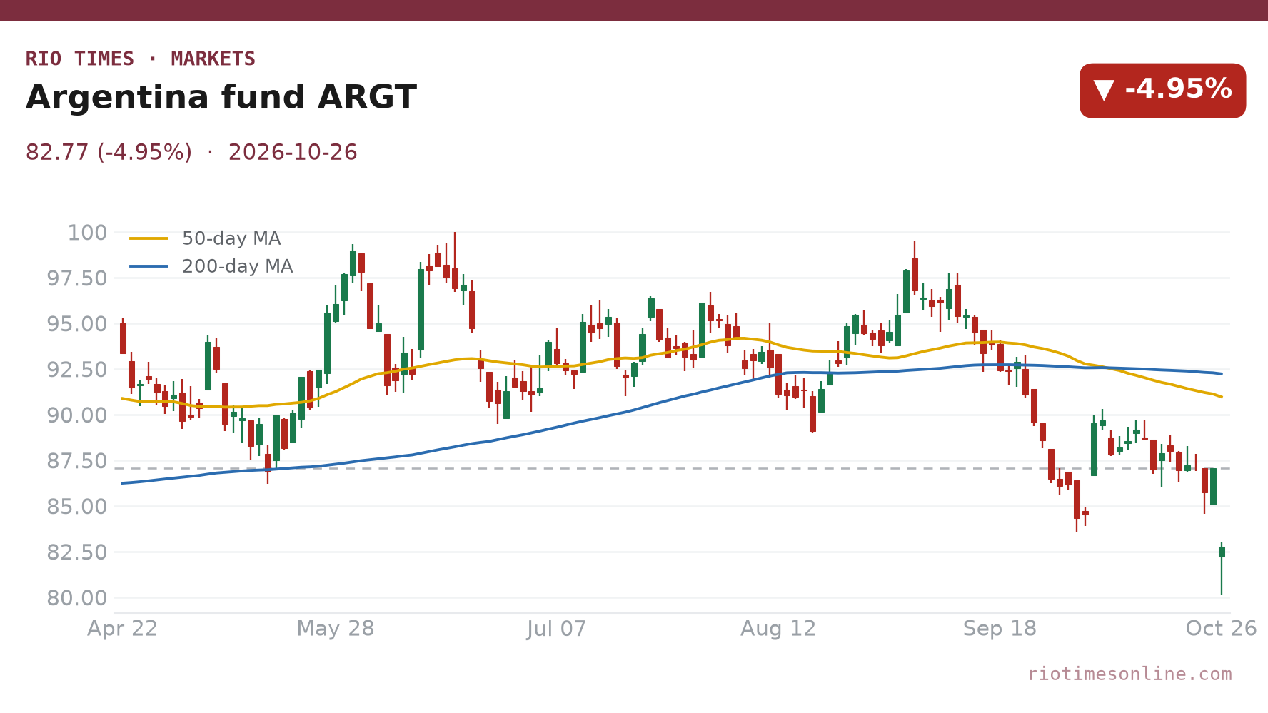
Task: Click the y-axis label 82.50
Action: point(77,552)
